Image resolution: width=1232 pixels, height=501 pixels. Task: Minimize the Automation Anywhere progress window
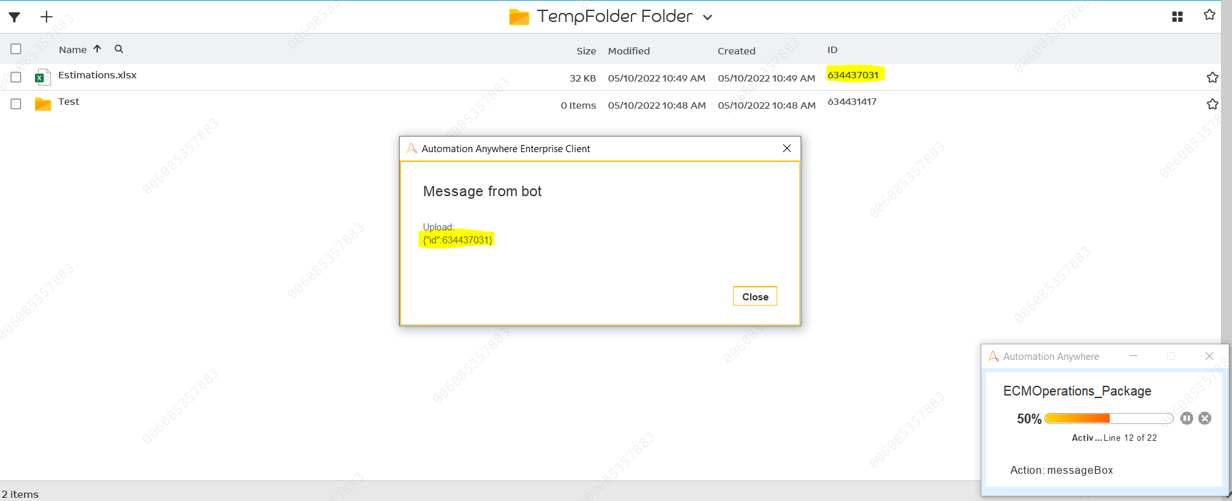point(1134,356)
